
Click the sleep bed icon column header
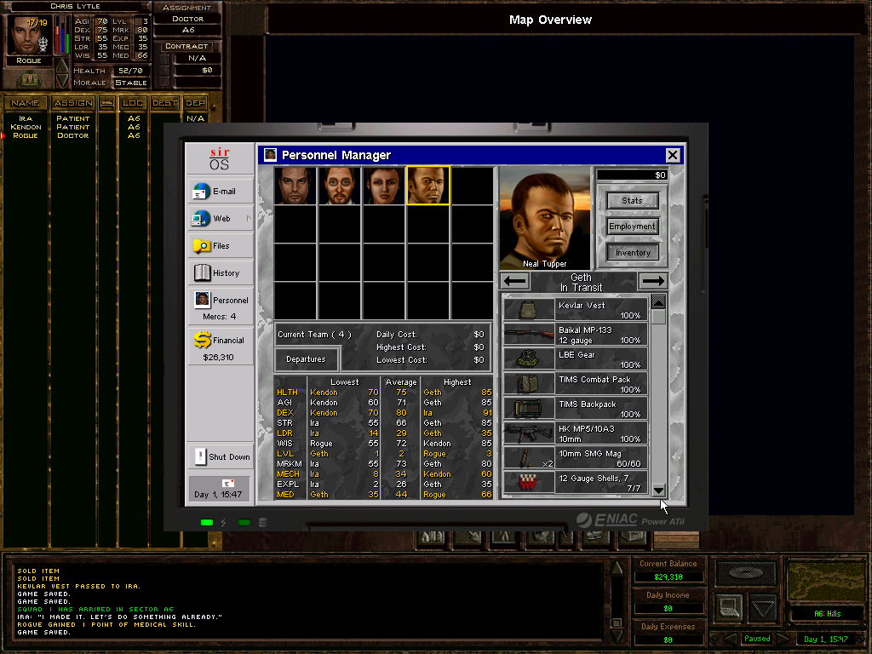click(x=107, y=103)
